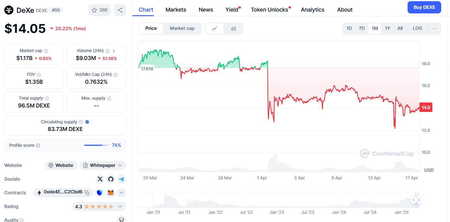Screen dimensions: 450x222
Task: Open the Telegram social link
Action: (x=122, y=179)
